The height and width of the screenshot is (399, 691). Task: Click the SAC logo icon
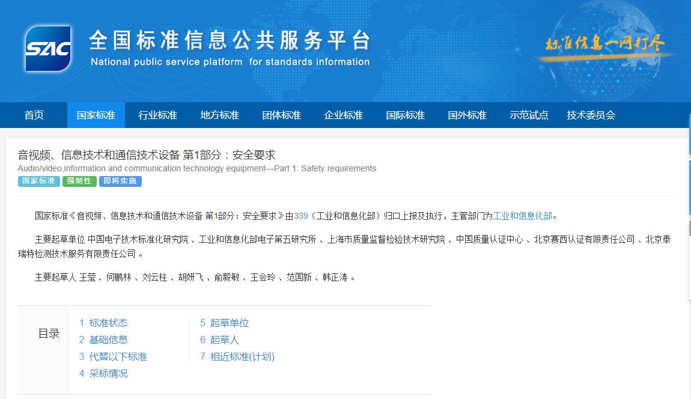click(x=48, y=49)
